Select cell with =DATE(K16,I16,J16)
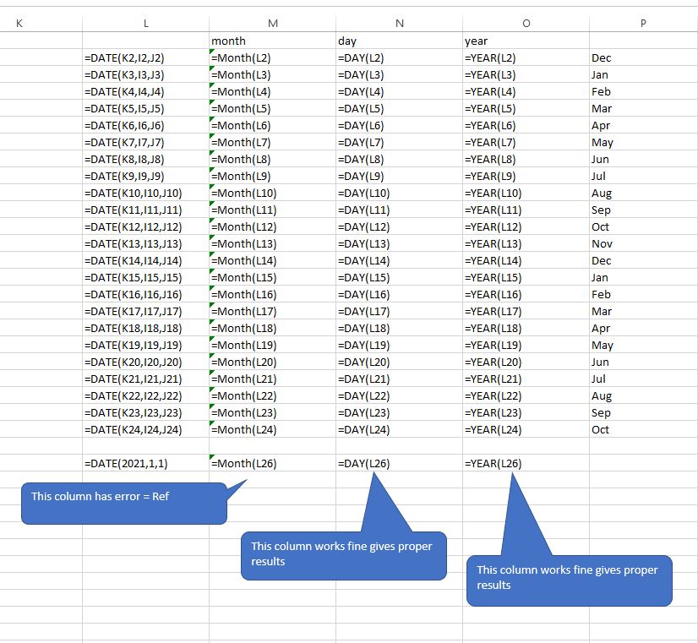This screenshot has height=643, width=698. 145,295
